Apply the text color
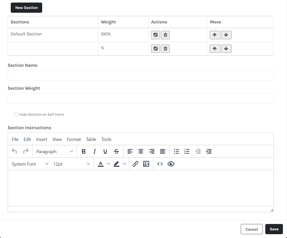Screen dimensions: 287x238 (101, 164)
